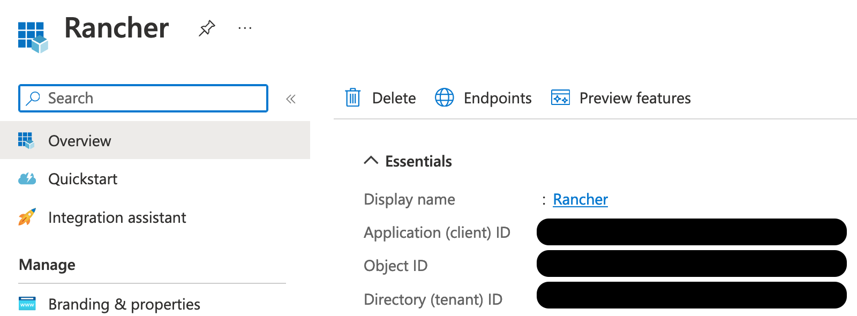
Task: Click the Essentials heading text
Action: tap(418, 161)
